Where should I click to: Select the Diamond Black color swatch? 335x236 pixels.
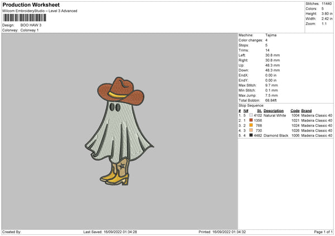click(251, 135)
